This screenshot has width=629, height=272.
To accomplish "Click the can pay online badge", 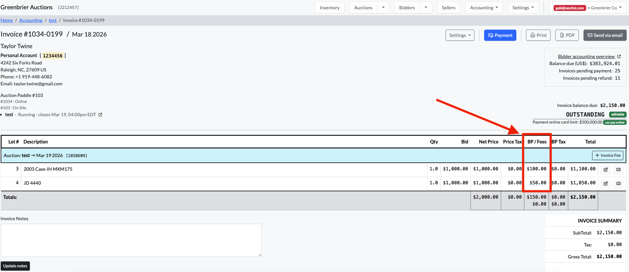I will click(615, 123).
